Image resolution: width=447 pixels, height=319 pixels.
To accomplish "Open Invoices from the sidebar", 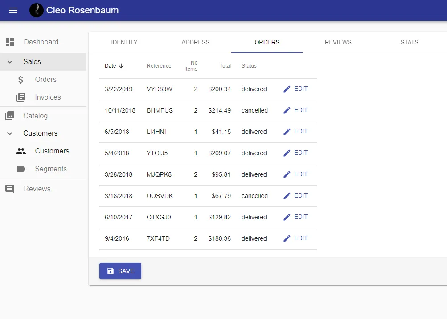I will coord(48,97).
